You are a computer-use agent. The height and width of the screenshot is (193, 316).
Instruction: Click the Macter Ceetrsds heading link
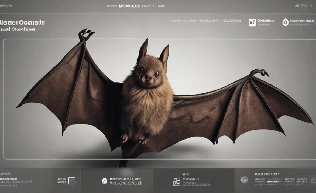pyautogui.click(x=22, y=23)
